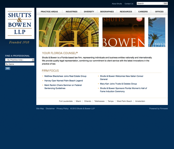Open the By Practice Area dropdown
174x149 pixels.
(x=20, y=60)
